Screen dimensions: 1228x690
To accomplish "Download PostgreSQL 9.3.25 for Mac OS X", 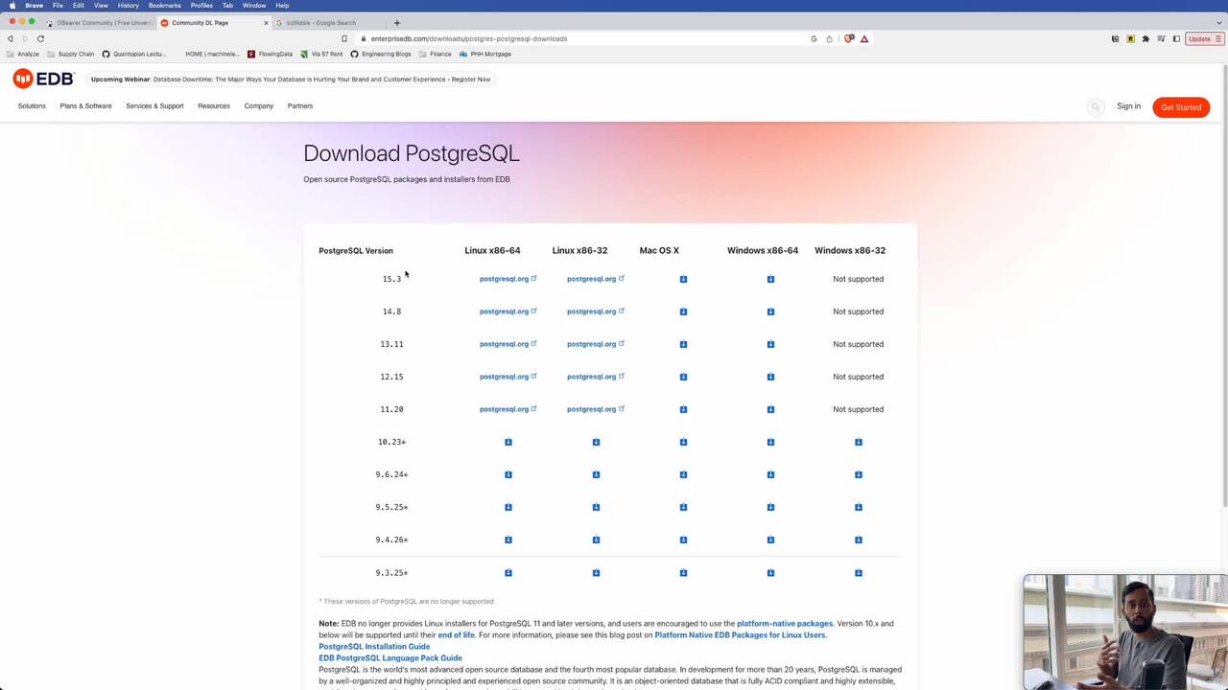I will coord(683,573).
